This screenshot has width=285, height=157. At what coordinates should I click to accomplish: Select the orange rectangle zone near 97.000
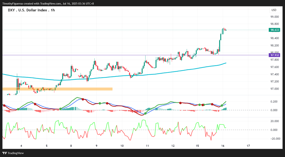coord(57,89)
